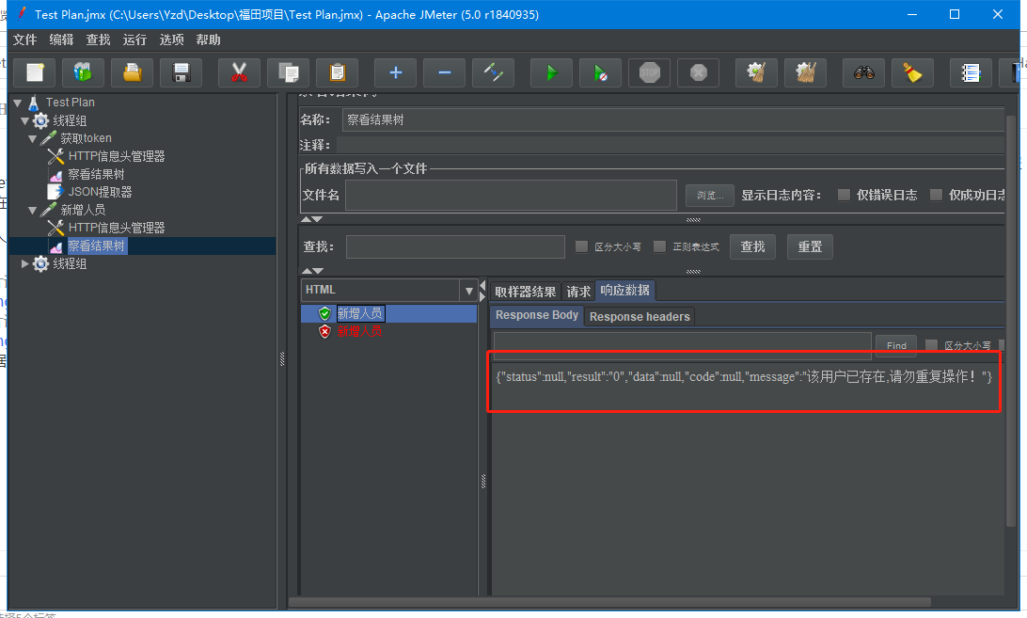Select the red failed 新增人员 sample result
This screenshot has height=618, width=1027.
[359, 331]
